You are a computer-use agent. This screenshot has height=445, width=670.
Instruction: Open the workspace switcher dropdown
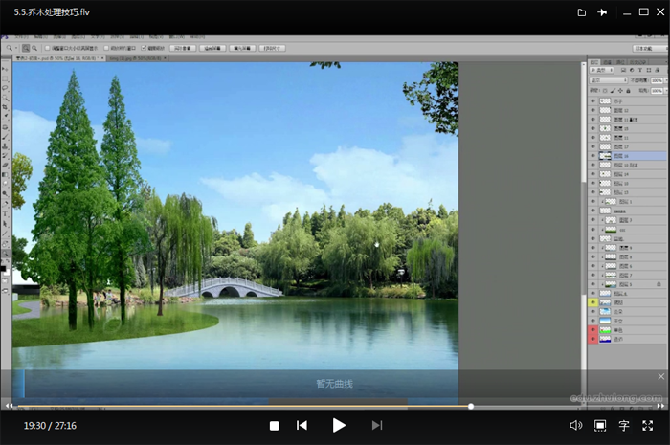[x=649, y=47]
